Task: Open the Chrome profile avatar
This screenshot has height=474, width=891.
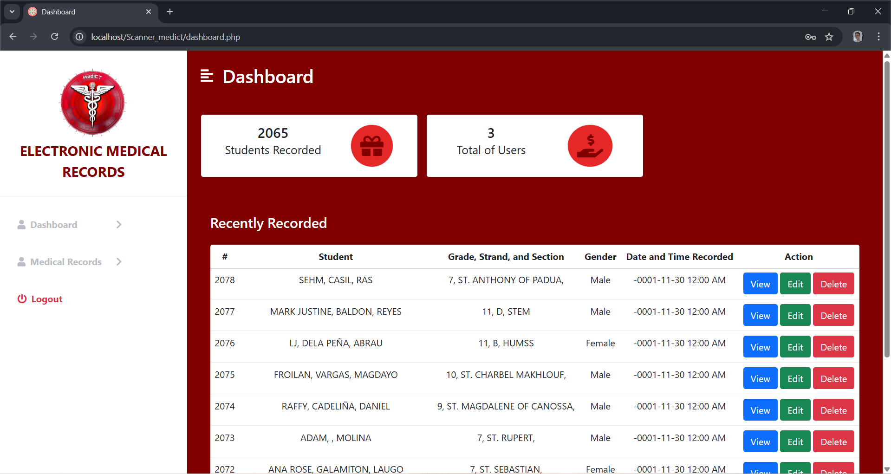Action: [x=858, y=37]
